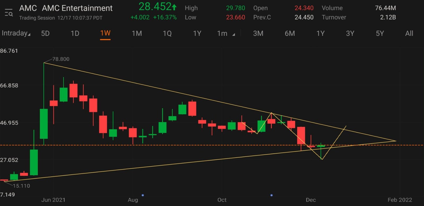
Task: Click the +16.37% change value
Action: (165, 17)
